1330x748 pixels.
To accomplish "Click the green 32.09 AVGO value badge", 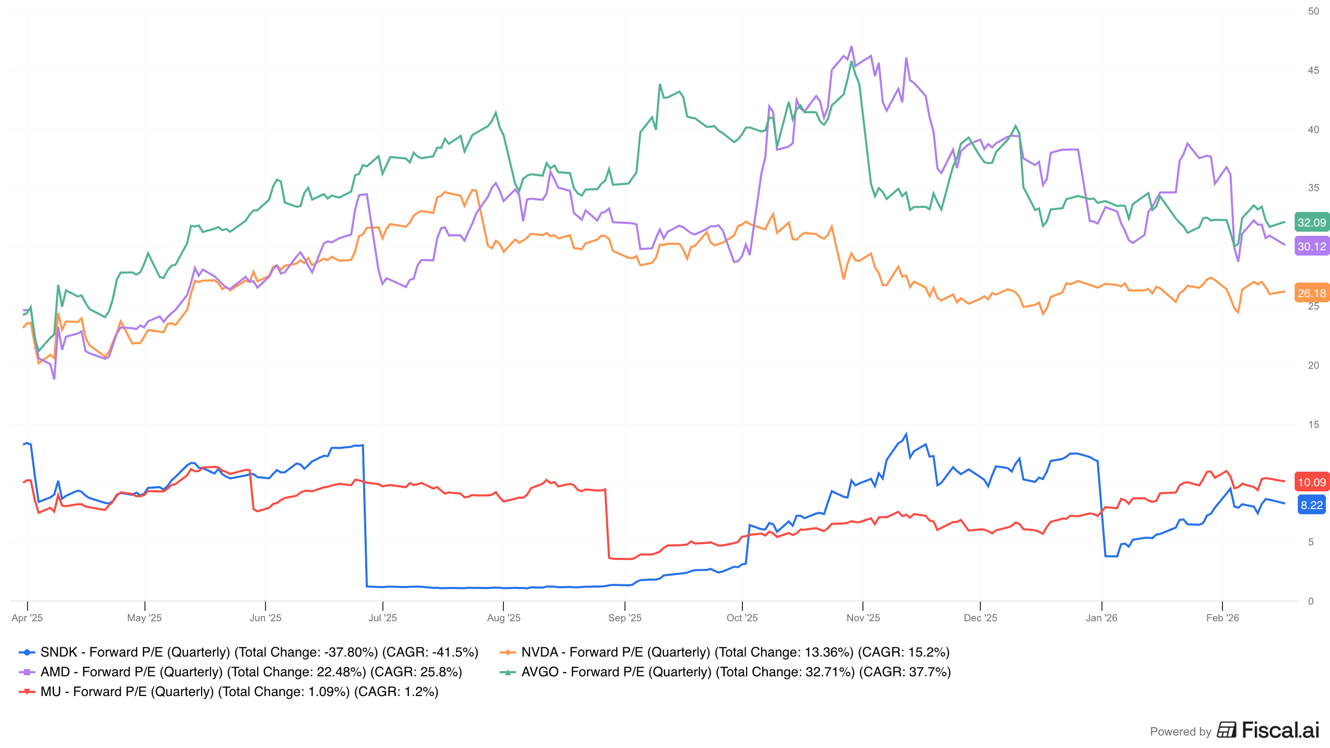I will coord(1312,223).
